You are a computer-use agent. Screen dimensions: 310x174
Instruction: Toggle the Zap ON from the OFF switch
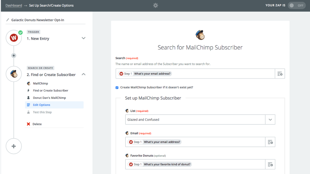click(x=296, y=5)
